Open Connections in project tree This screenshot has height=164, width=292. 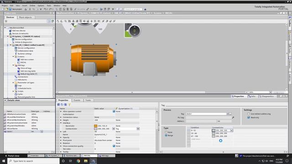pyautogui.click(x=23, y=77)
